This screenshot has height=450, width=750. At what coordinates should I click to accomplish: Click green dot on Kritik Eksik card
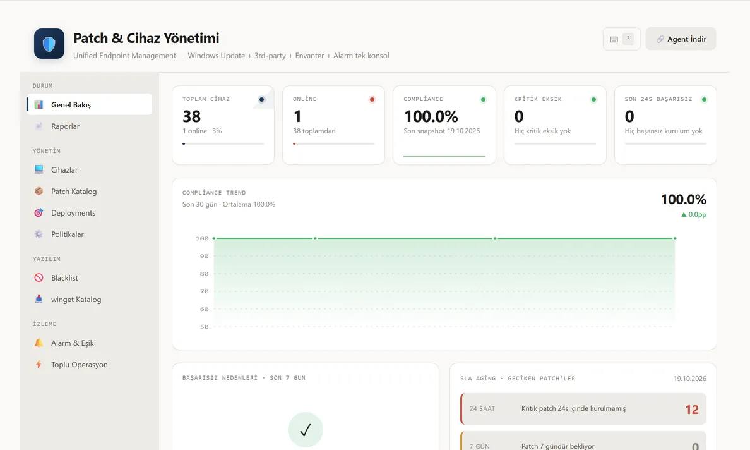point(593,100)
